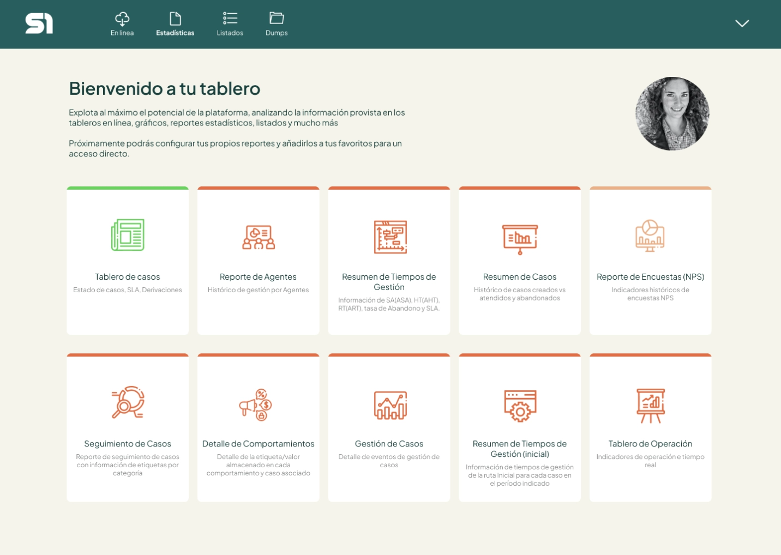The width and height of the screenshot is (781, 555).
Task: Go to the Listados menu
Action: (x=230, y=24)
